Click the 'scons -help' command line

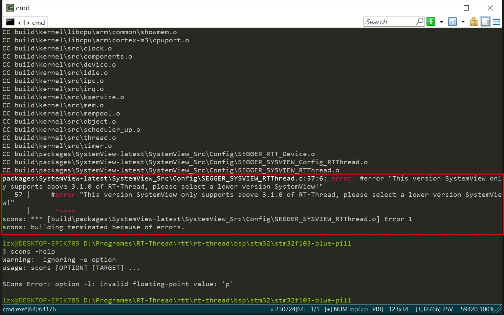point(29,252)
